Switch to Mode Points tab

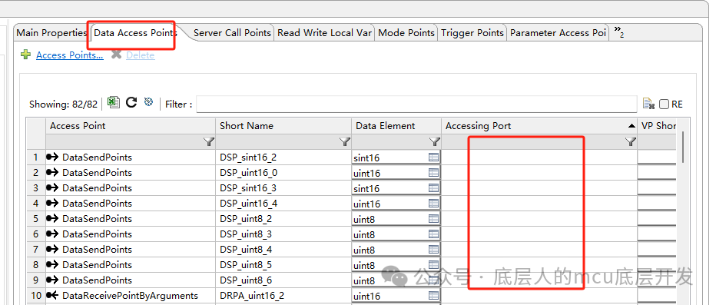[x=406, y=33]
